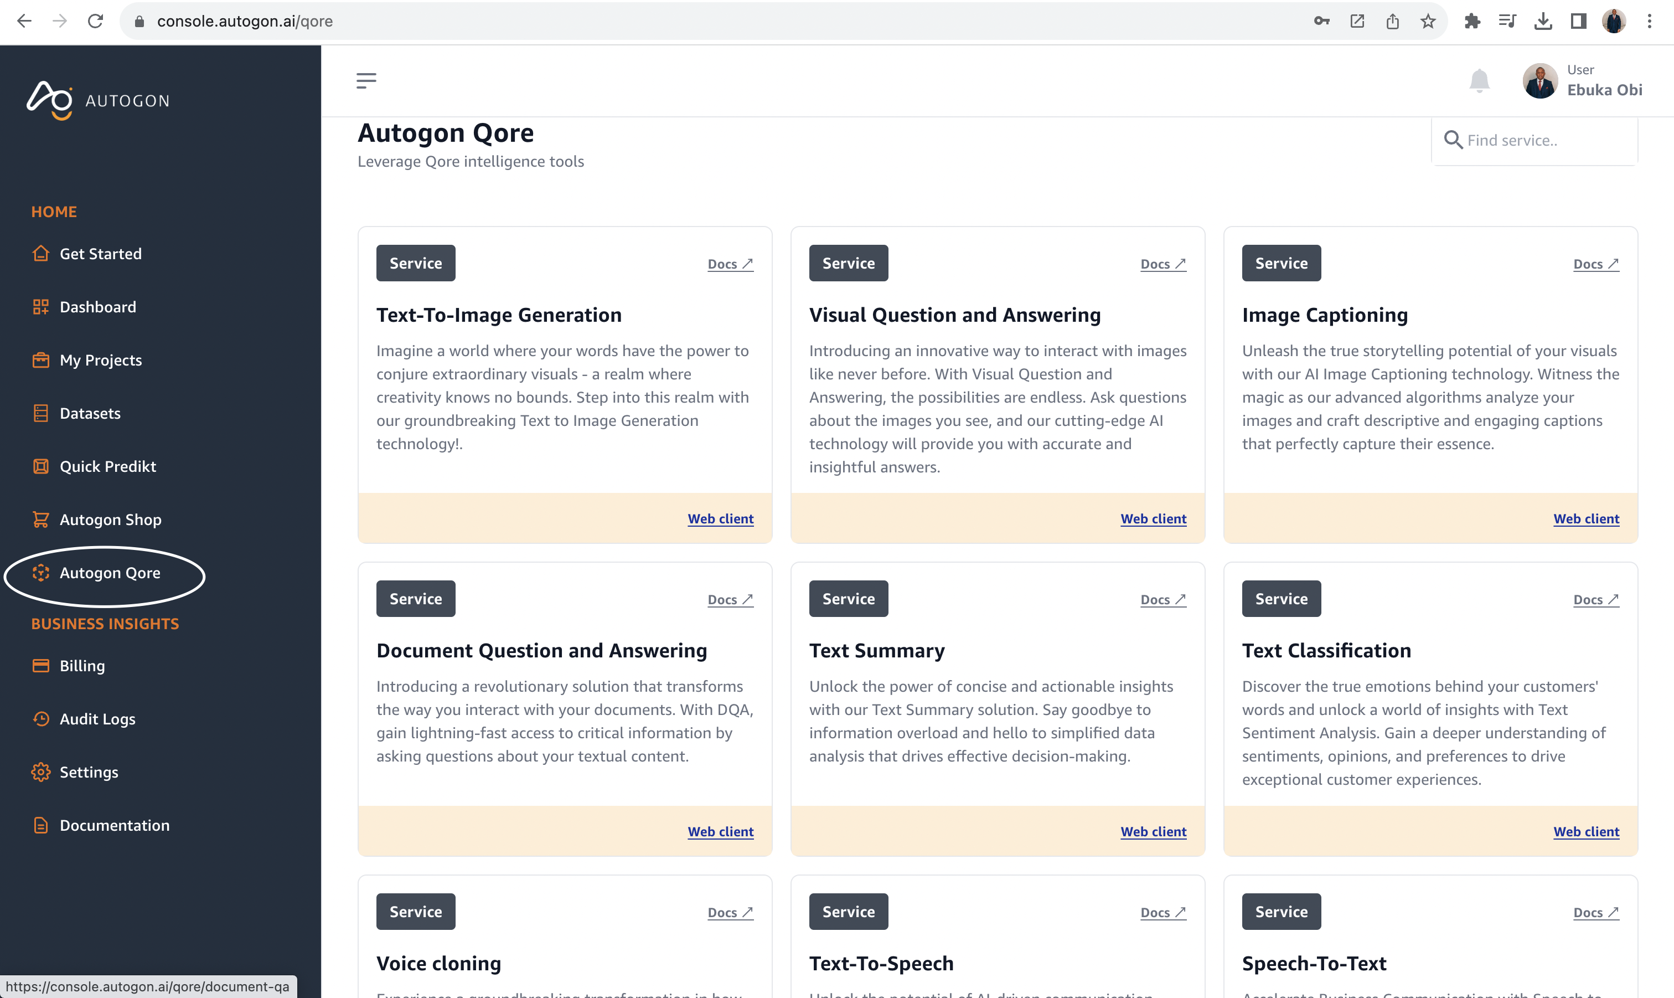Screen dimensions: 1674x998
Task: Click the Documentation file icon
Action: coord(41,825)
